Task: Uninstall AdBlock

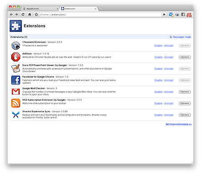Action: coord(169,57)
